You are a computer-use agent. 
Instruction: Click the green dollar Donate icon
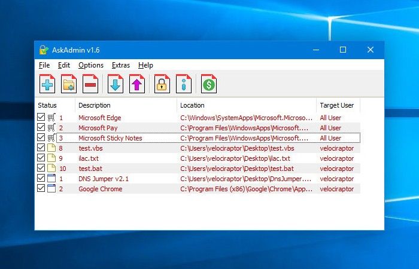pyautogui.click(x=209, y=84)
